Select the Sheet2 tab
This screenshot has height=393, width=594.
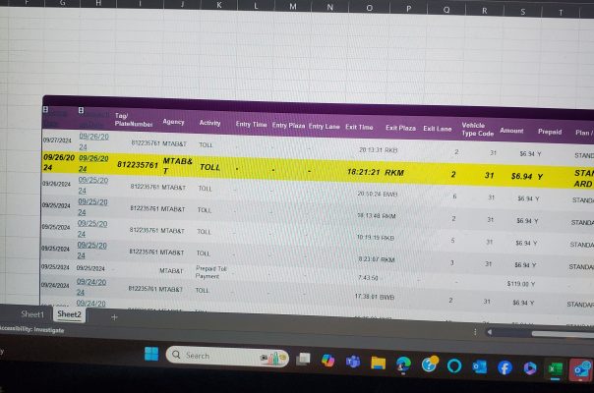pyautogui.click(x=69, y=314)
